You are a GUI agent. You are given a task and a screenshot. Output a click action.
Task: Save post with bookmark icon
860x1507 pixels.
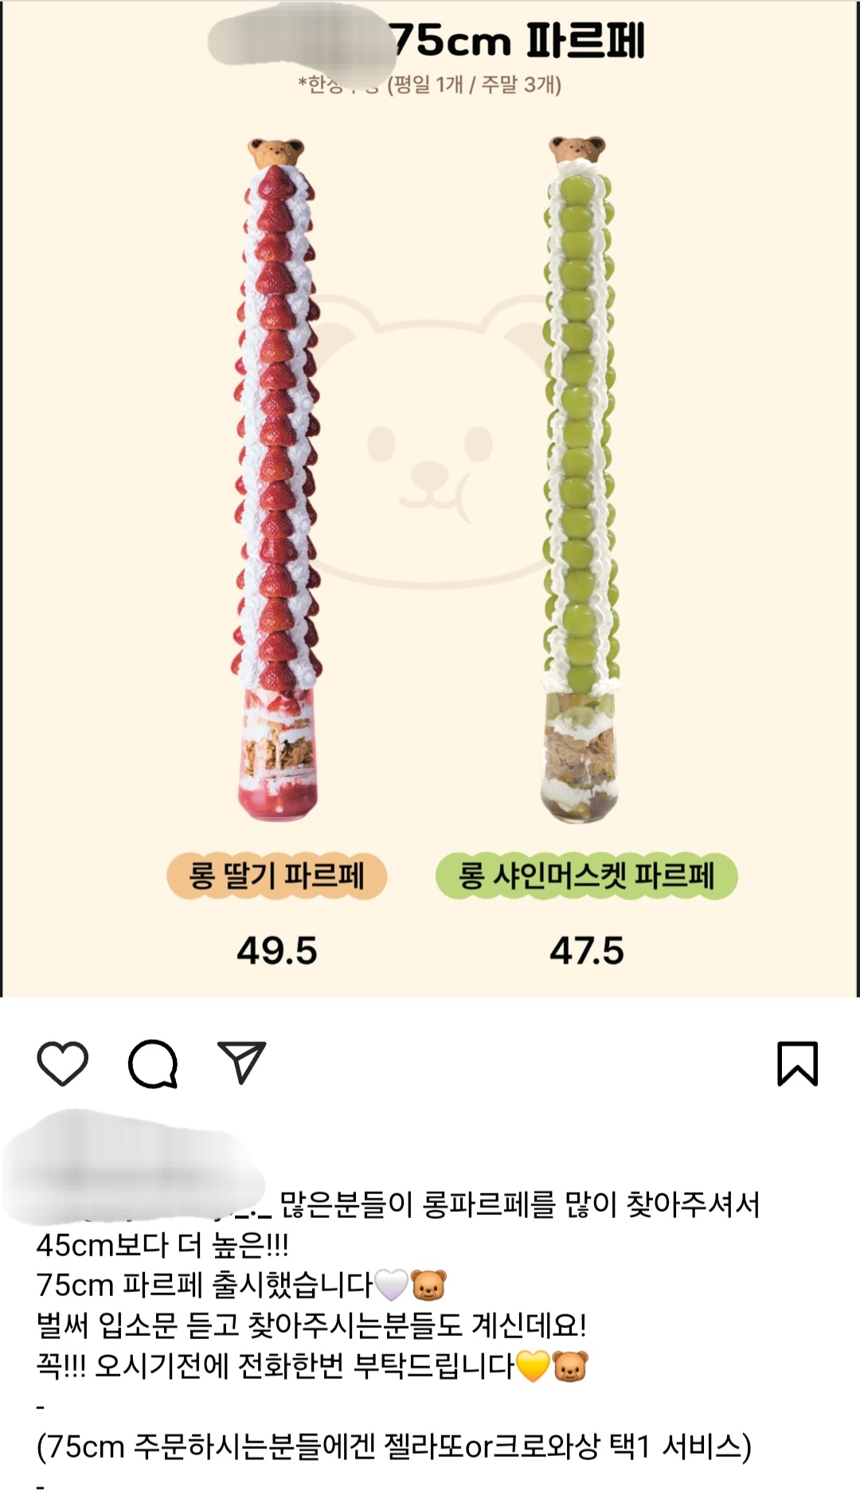coord(797,1064)
